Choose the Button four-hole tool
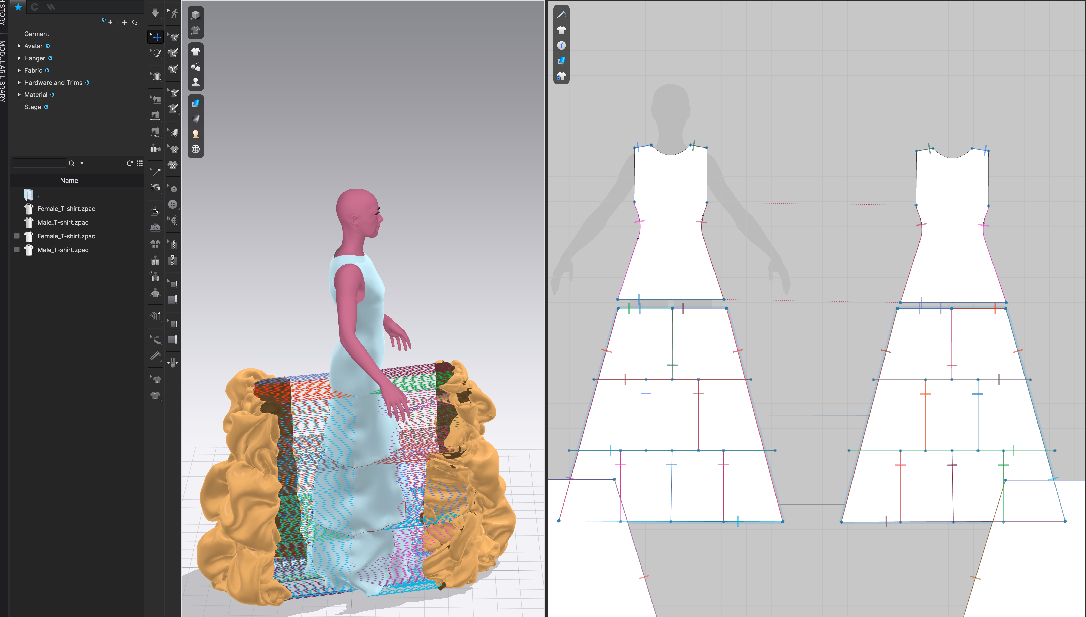Image resolution: width=1086 pixels, height=617 pixels. [x=173, y=204]
